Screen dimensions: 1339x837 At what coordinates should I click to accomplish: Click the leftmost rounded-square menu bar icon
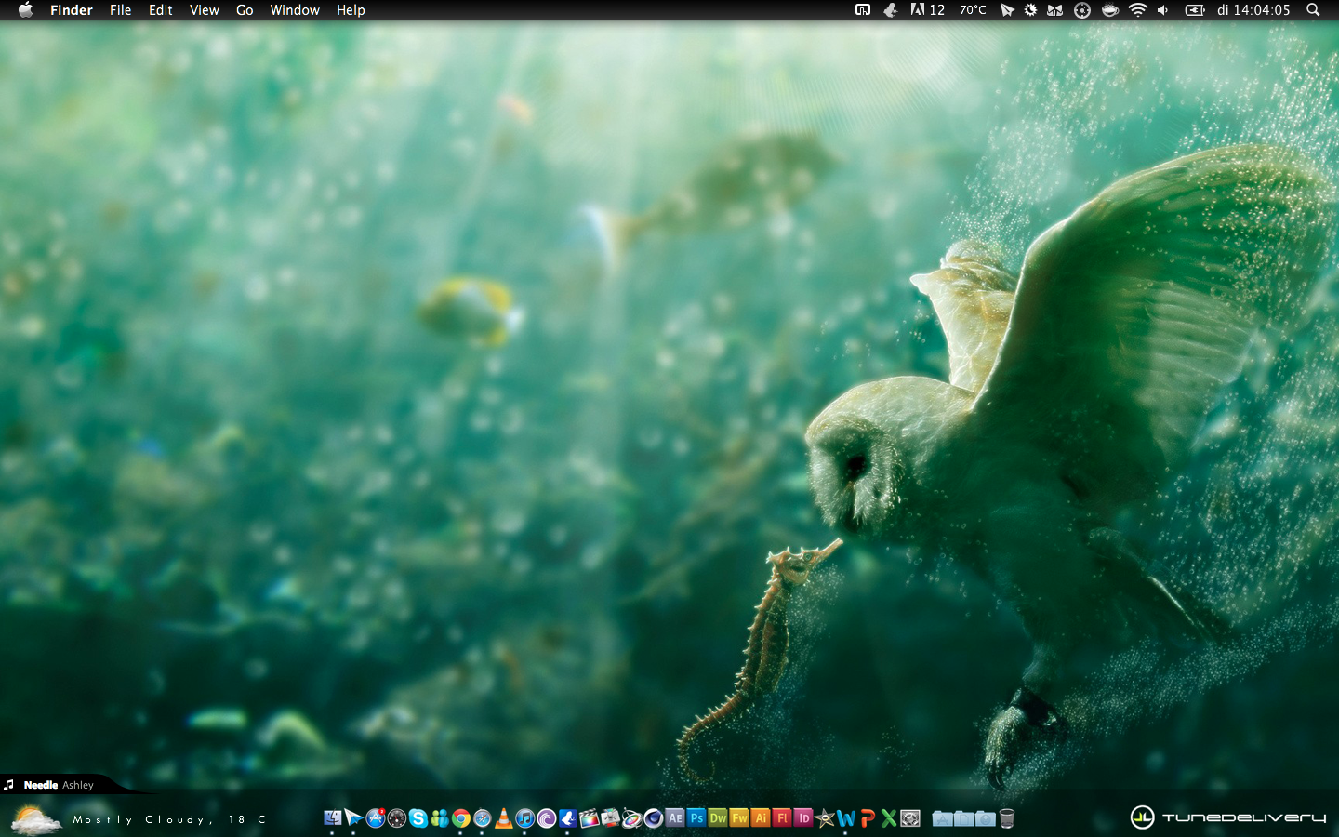click(863, 10)
